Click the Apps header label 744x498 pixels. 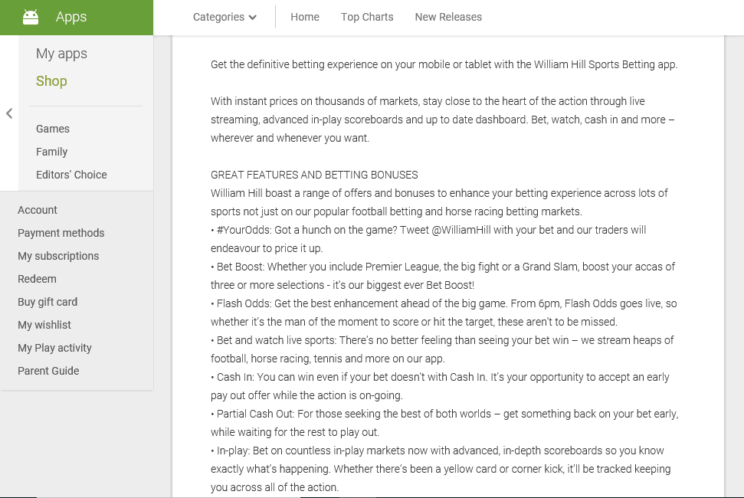71,17
